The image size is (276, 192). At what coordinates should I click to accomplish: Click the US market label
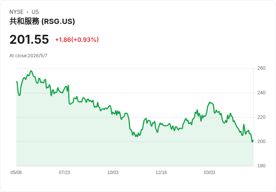coord(35,12)
